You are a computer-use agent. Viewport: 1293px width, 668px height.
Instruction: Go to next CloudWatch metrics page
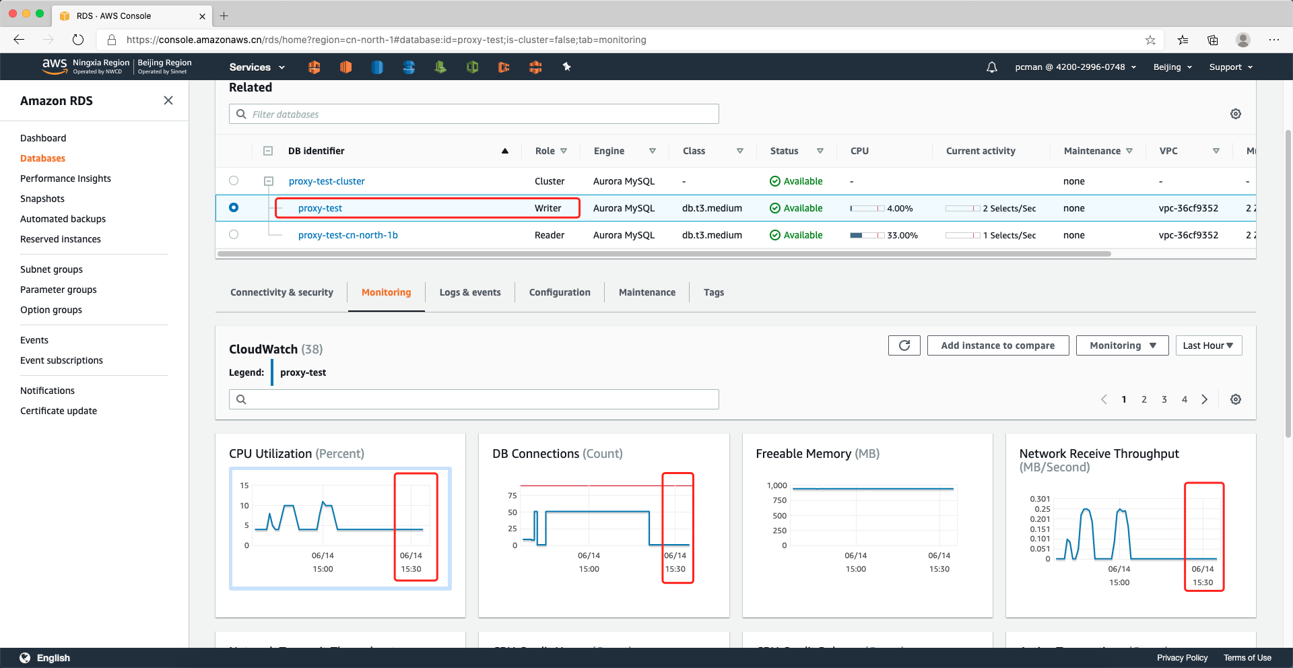(1204, 399)
